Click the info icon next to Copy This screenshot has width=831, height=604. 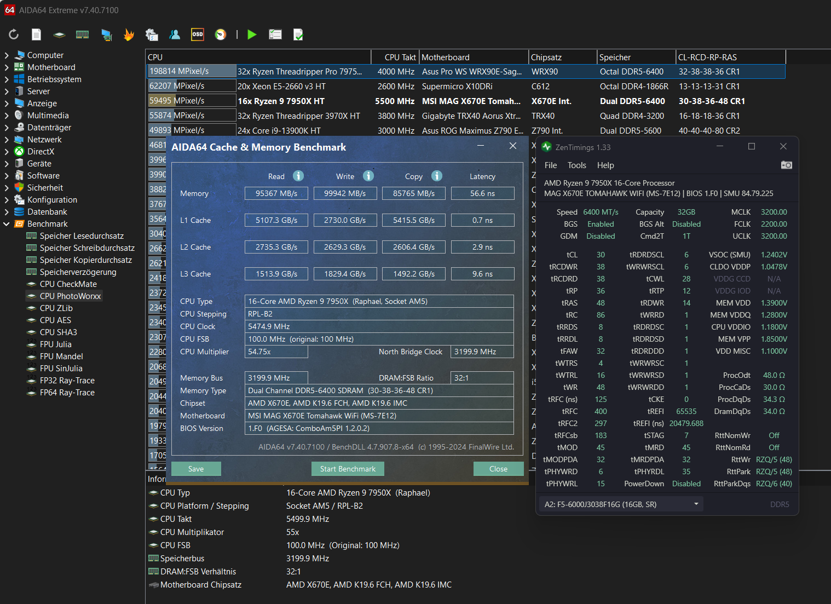click(437, 176)
